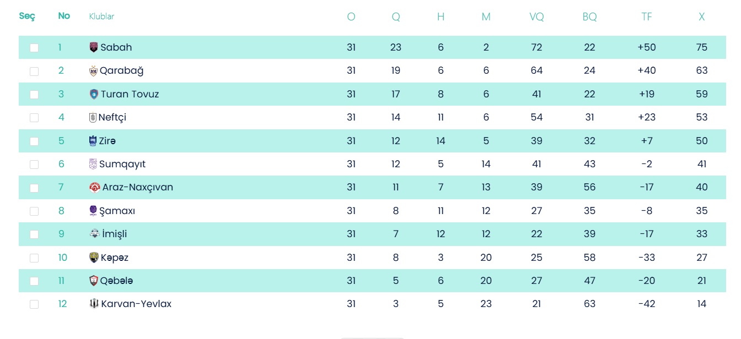The width and height of the screenshot is (741, 339).
Task: Click the Seç column header
Action: (x=27, y=16)
